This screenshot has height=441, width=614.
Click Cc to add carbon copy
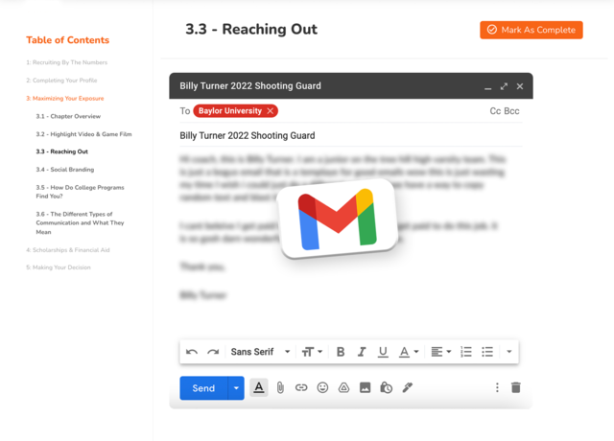coord(495,111)
